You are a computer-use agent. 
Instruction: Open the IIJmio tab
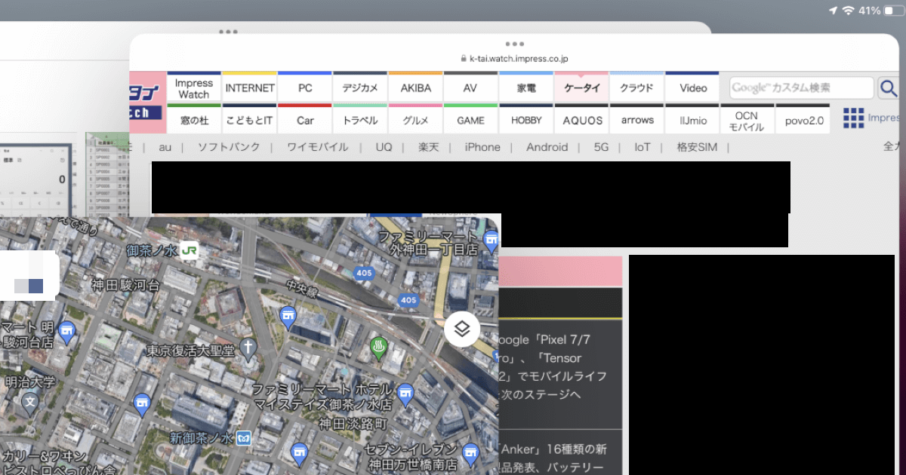[692, 120]
